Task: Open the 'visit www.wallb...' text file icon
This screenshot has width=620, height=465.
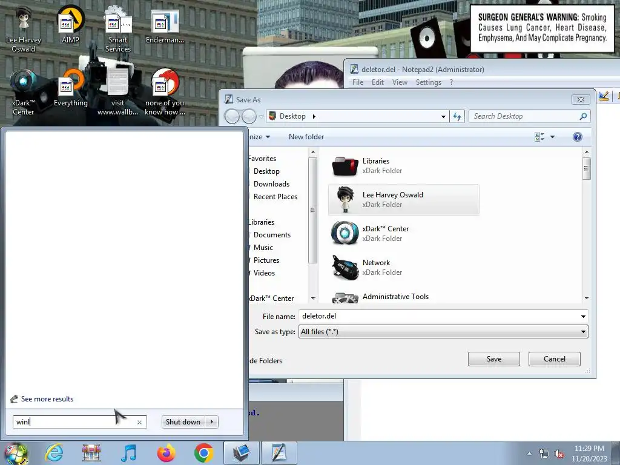Action: [x=117, y=93]
